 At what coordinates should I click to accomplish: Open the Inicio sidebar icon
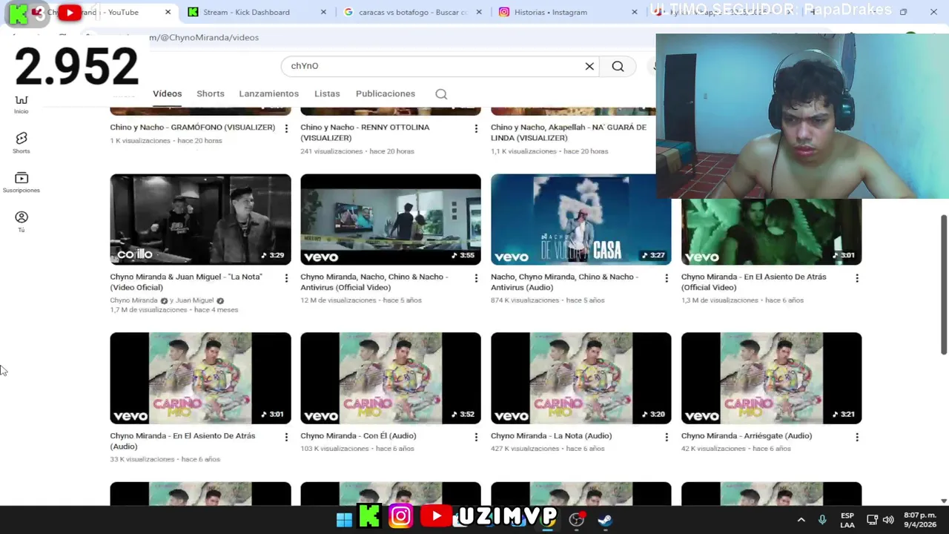pyautogui.click(x=21, y=105)
